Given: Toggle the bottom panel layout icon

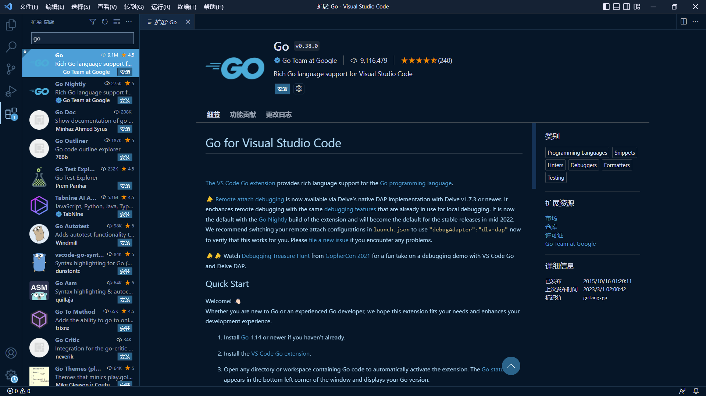Looking at the screenshot, I should tap(616, 7).
